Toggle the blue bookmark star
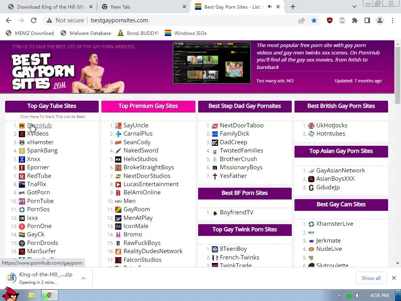The height and width of the screenshot is (301, 401). point(314,20)
